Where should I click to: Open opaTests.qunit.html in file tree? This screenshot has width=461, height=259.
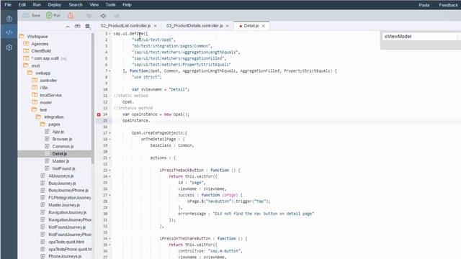coord(66,242)
